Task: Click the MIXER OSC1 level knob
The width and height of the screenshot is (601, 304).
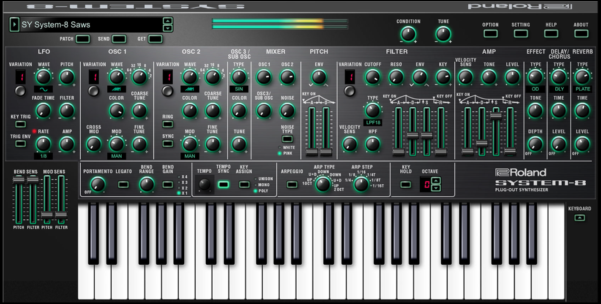Action: pos(264,77)
